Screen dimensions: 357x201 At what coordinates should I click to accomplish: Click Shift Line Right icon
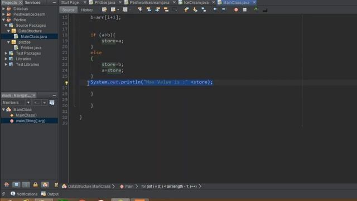(x=224, y=9)
